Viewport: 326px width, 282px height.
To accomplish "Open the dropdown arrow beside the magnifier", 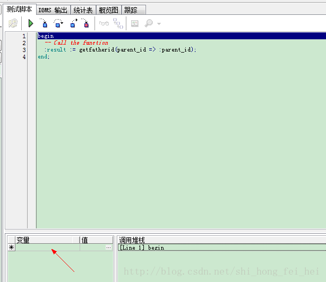I will click(x=158, y=24).
